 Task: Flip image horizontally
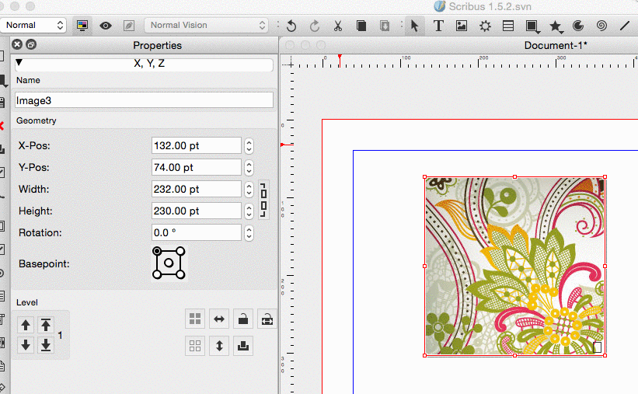pyautogui.click(x=220, y=319)
